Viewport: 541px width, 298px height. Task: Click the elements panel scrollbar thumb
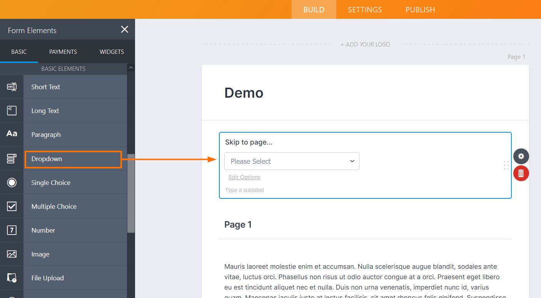tap(131, 193)
